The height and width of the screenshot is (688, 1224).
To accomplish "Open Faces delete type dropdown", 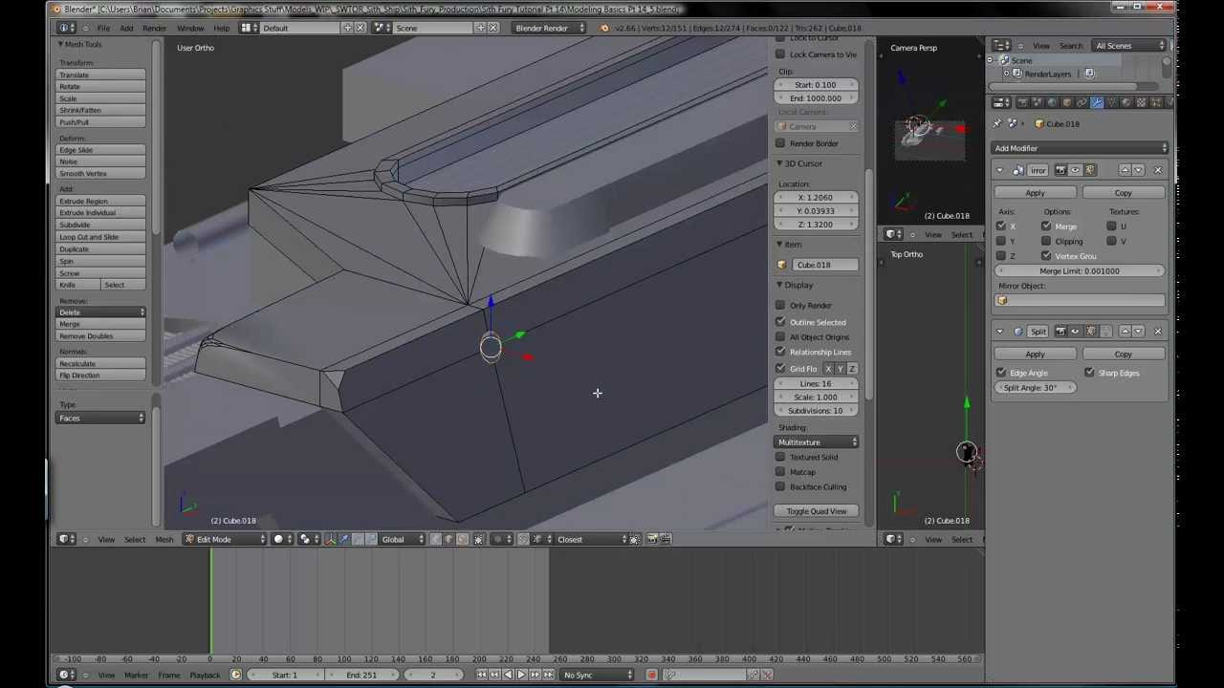I will click(101, 419).
